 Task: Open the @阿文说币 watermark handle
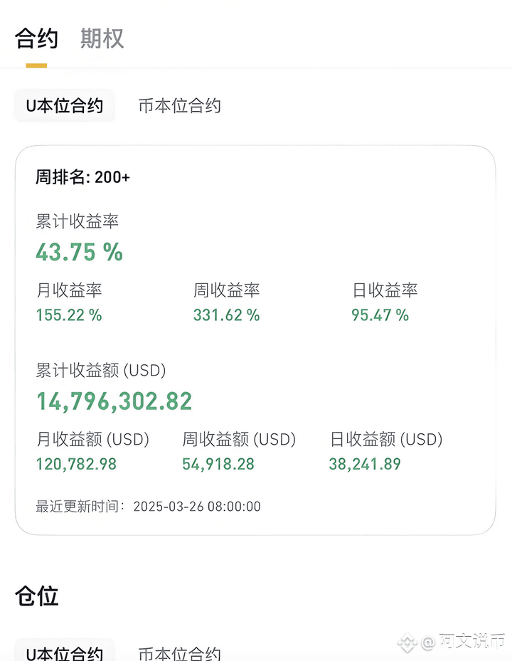(x=463, y=642)
